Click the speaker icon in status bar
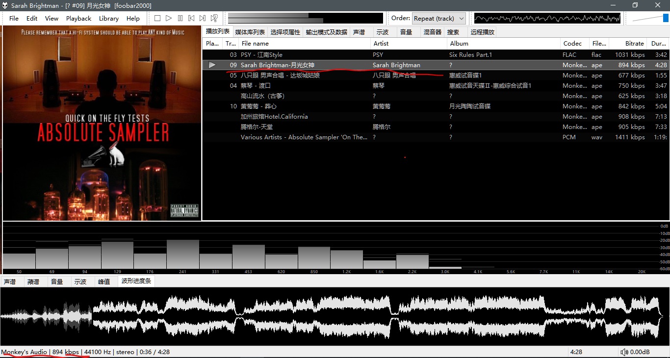The image size is (670, 358). pyautogui.click(x=624, y=352)
